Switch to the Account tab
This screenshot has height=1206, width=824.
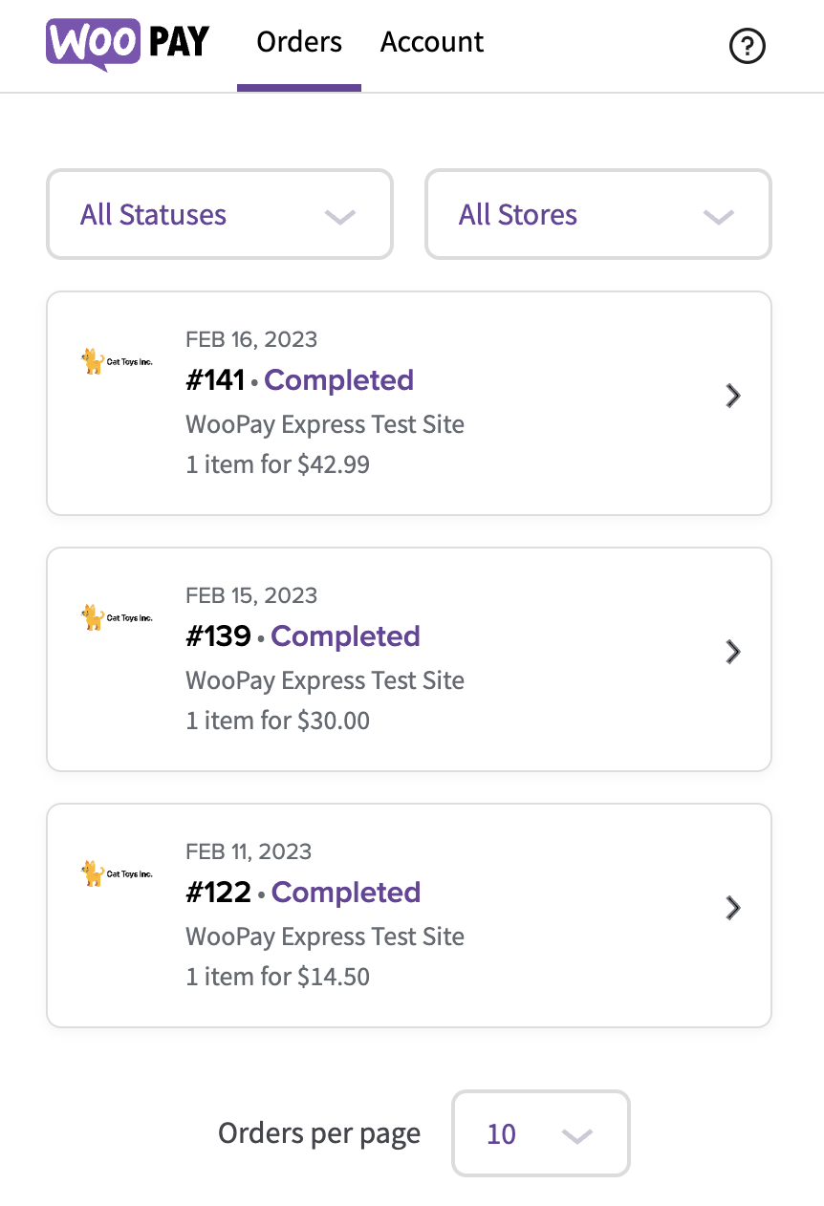(x=432, y=43)
